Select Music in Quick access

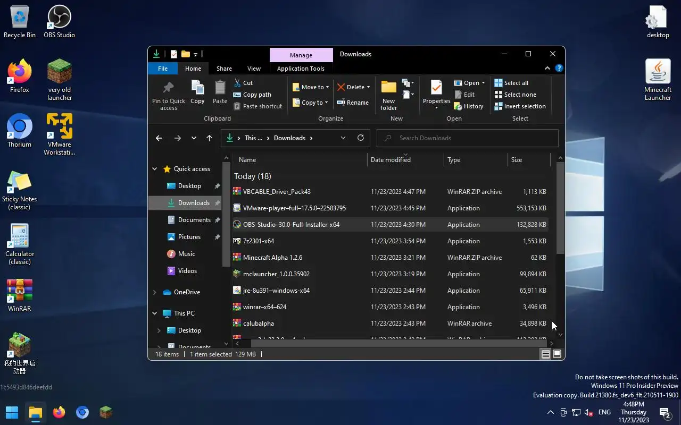[186, 254]
